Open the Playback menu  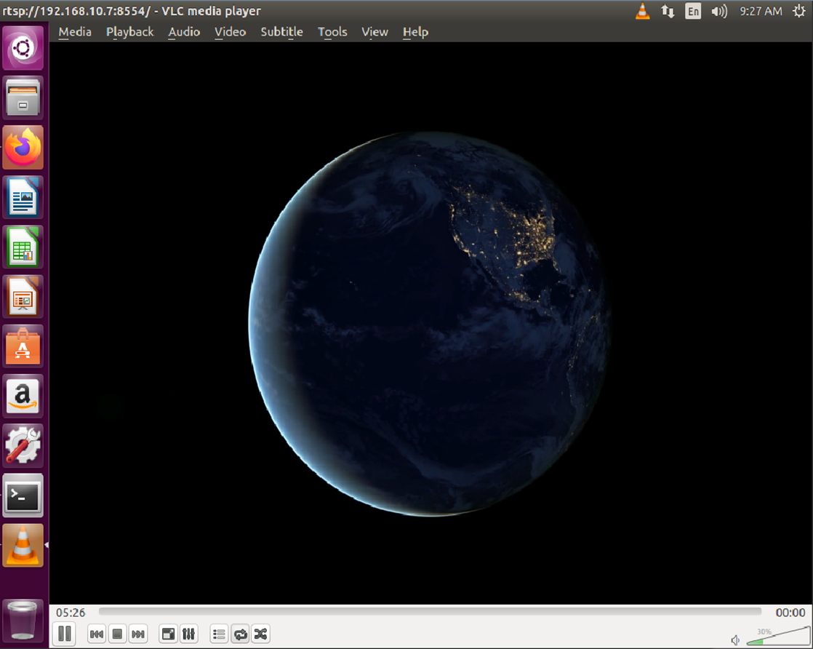tap(129, 31)
